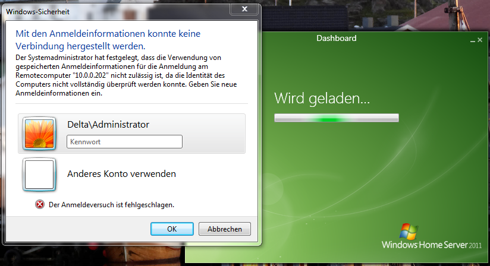Close the Dashboard window
This screenshot has width=490, height=266.
click(479, 40)
